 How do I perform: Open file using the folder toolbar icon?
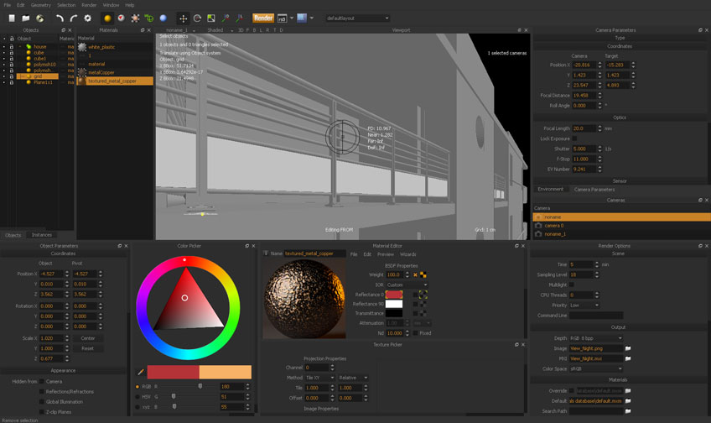(x=25, y=18)
